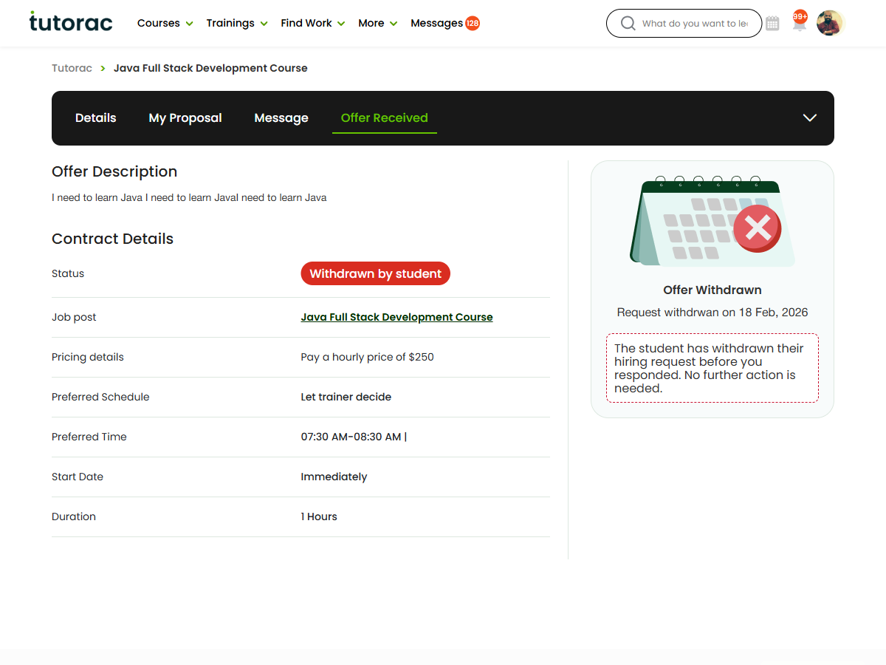Open the Java Full Stack Development Course job post link

[396, 317]
